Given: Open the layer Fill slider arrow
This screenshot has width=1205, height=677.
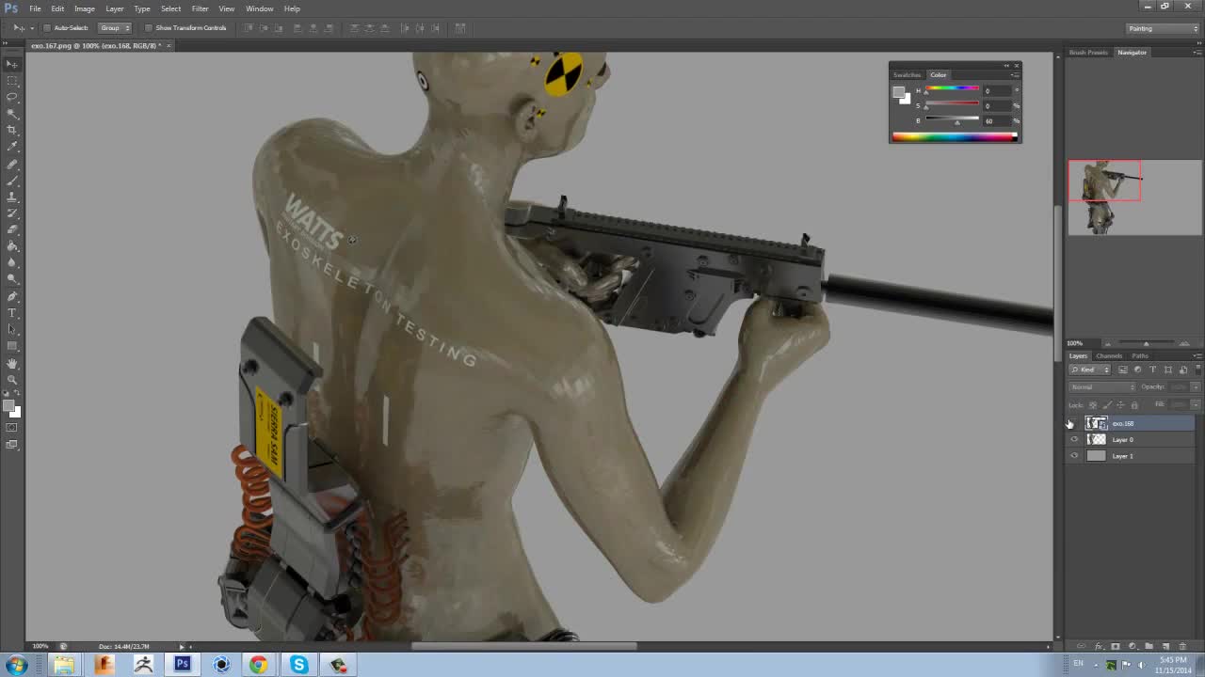Looking at the screenshot, I should point(1196,404).
